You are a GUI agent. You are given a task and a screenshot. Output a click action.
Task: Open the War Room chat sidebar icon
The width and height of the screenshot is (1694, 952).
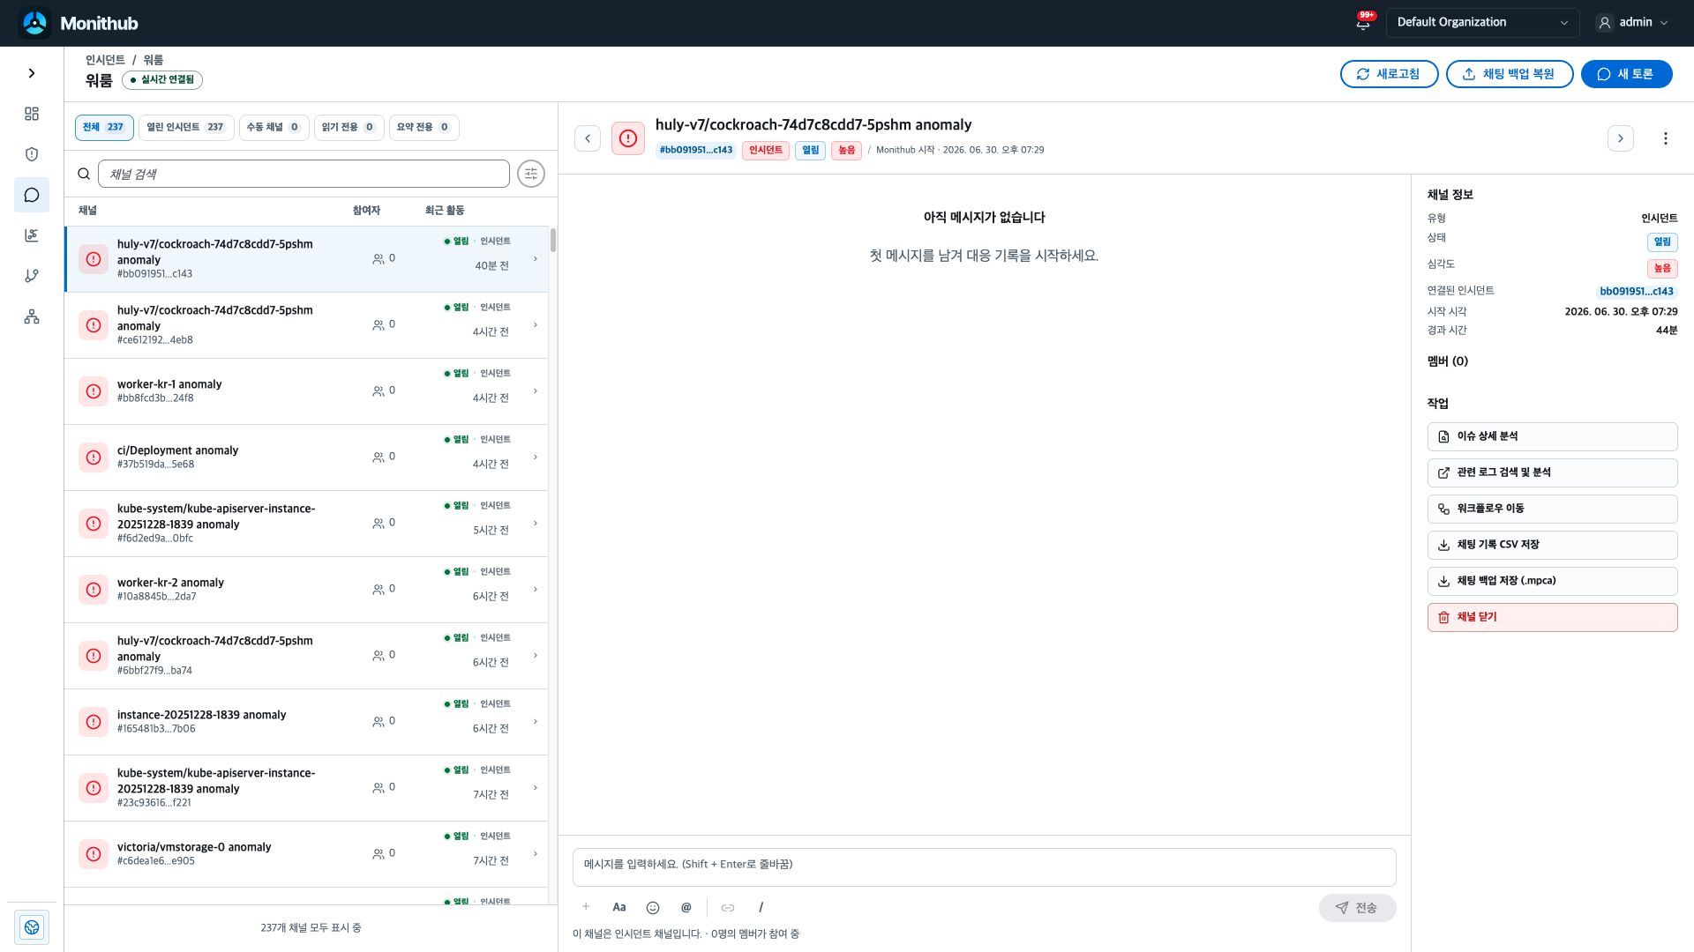coord(32,195)
